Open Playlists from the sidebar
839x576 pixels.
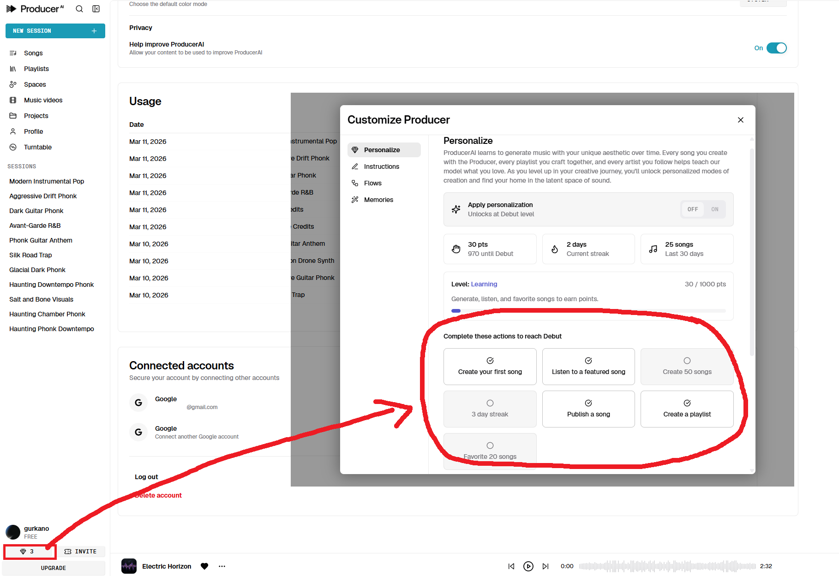[36, 69]
